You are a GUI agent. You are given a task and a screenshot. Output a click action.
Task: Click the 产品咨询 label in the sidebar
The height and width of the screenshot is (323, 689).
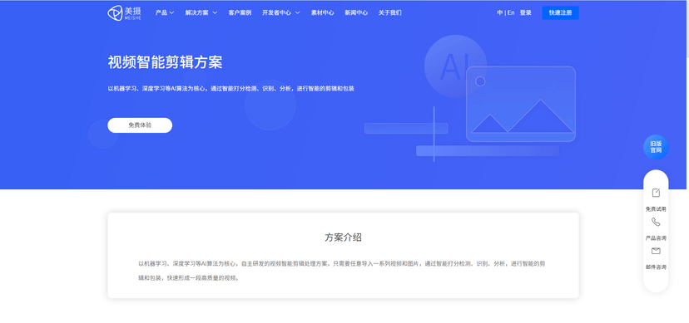click(656, 238)
